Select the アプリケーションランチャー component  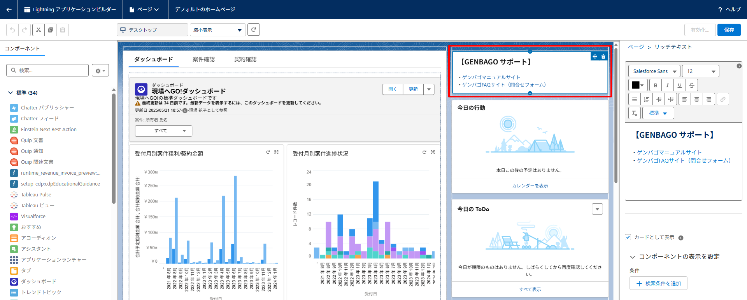coord(48,260)
